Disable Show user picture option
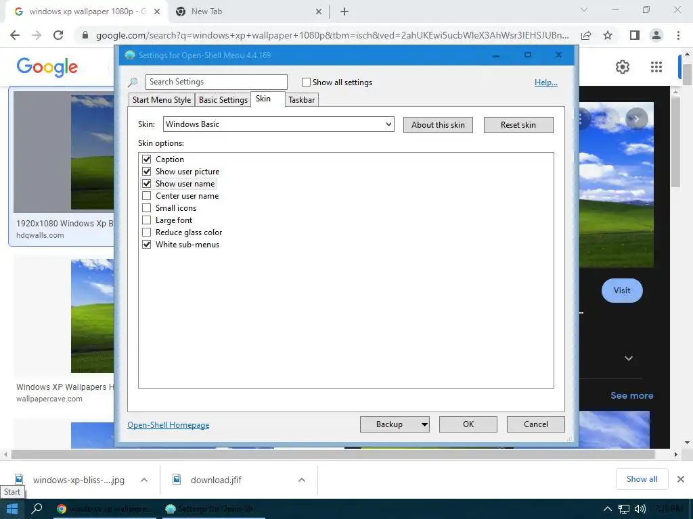 146,171
